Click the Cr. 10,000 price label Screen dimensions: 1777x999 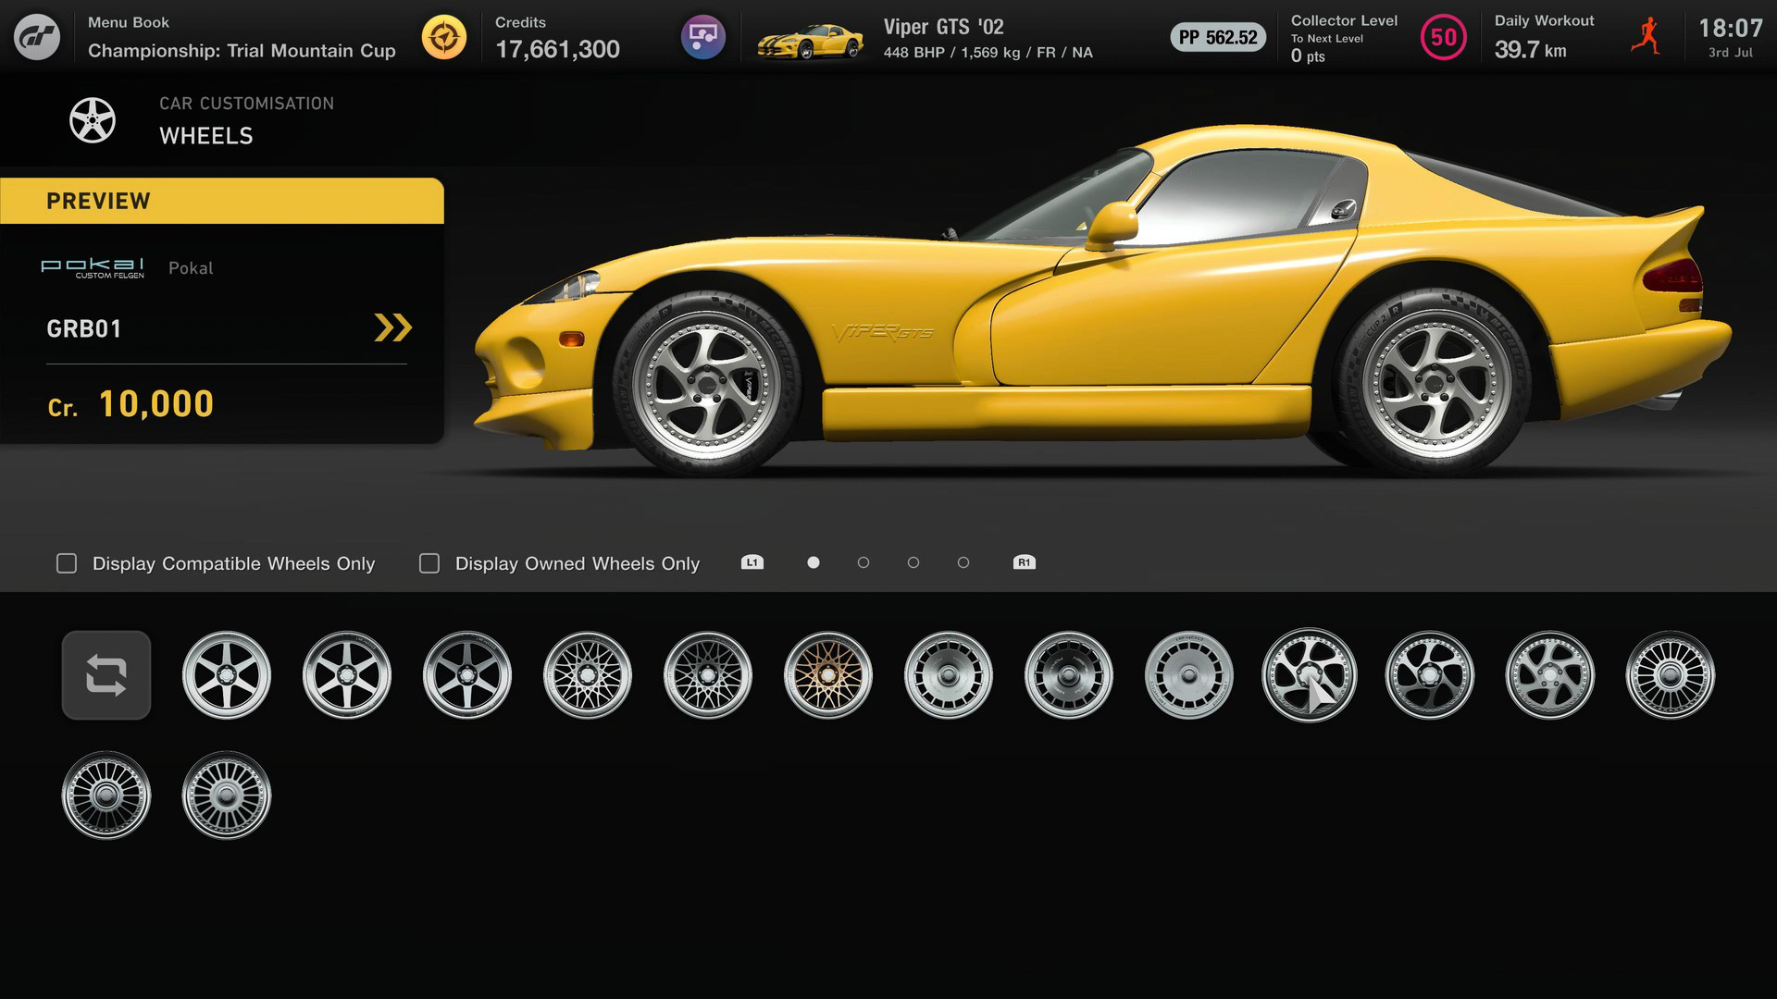click(x=131, y=403)
